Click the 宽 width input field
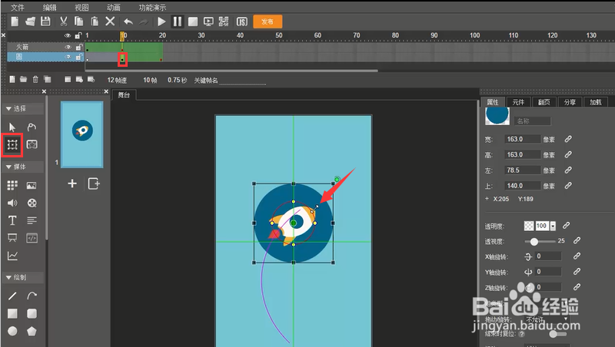 (x=523, y=139)
